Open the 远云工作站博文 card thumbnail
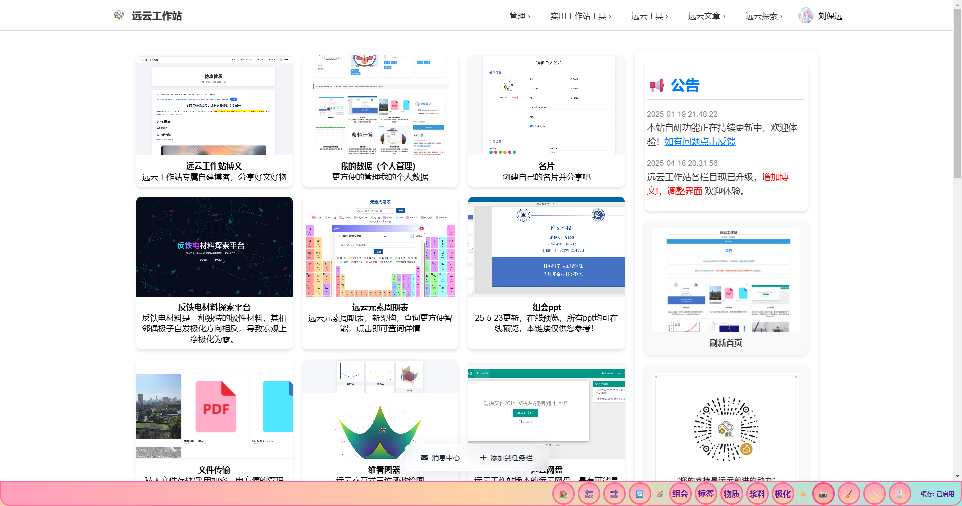962x506 pixels. [x=214, y=105]
